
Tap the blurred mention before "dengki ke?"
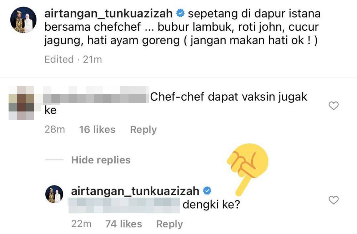124,205
